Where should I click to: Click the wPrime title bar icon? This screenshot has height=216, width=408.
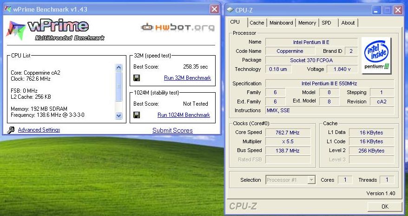pyautogui.click(x=8, y=9)
